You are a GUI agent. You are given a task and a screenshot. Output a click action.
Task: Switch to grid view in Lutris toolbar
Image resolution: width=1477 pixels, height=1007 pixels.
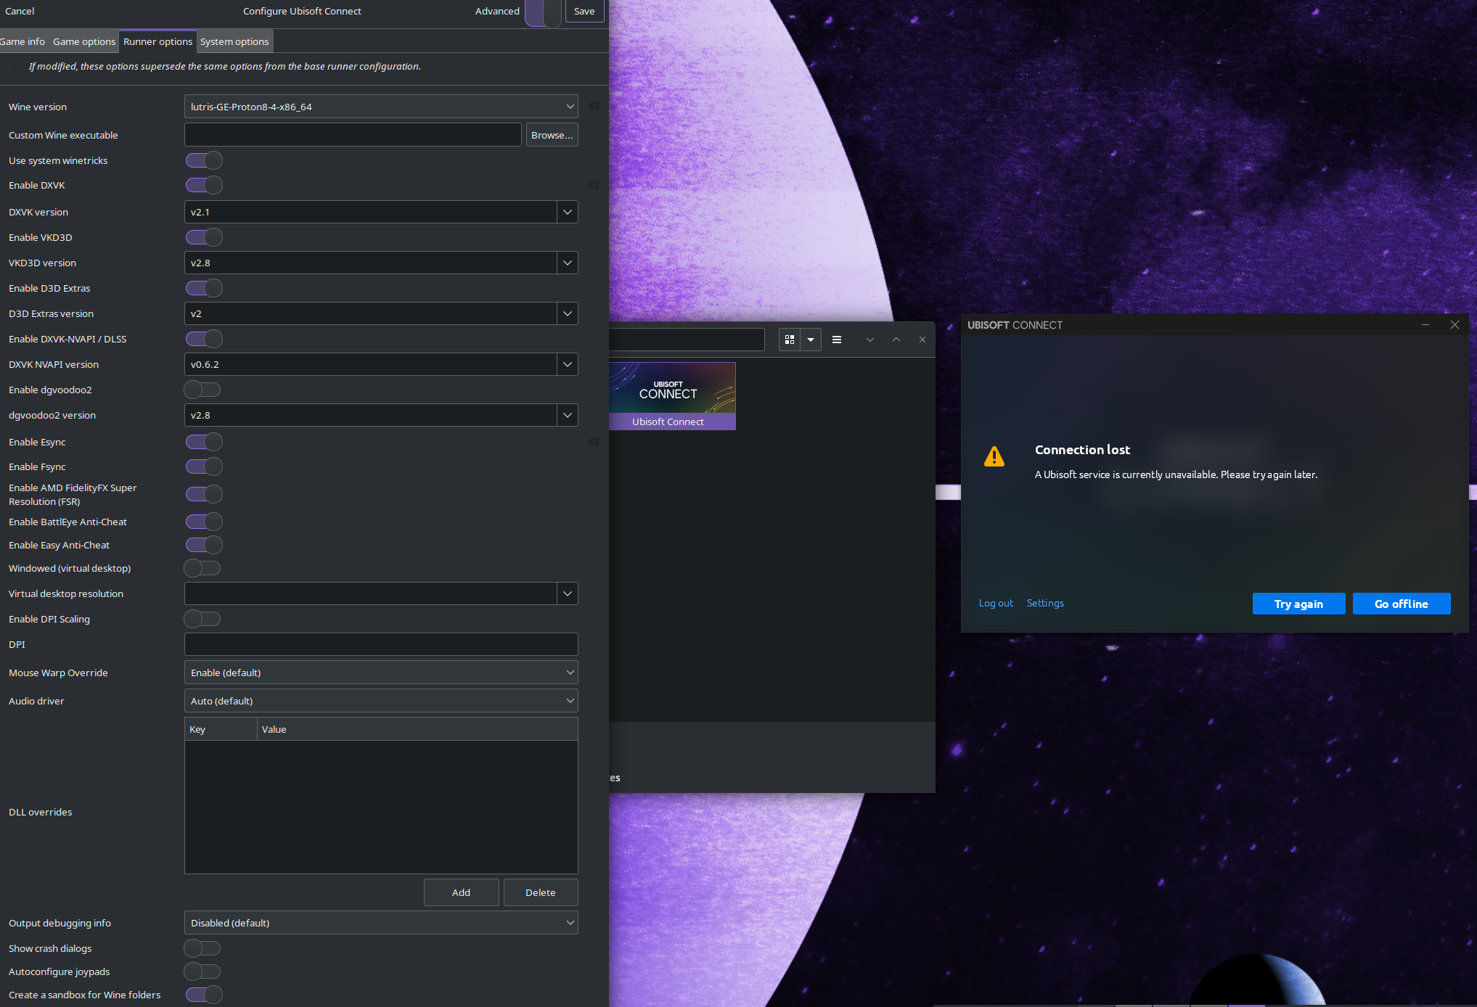(789, 339)
